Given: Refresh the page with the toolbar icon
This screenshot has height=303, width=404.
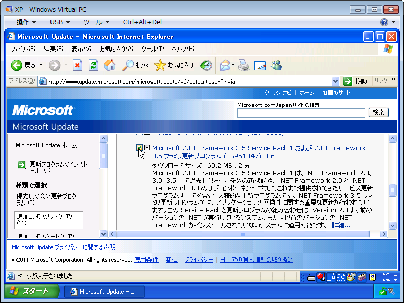Looking at the screenshot, I should (93, 65).
